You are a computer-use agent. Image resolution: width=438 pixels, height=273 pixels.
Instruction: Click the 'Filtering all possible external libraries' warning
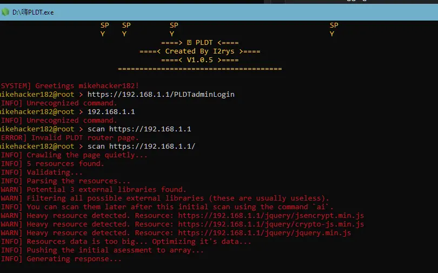(165, 198)
